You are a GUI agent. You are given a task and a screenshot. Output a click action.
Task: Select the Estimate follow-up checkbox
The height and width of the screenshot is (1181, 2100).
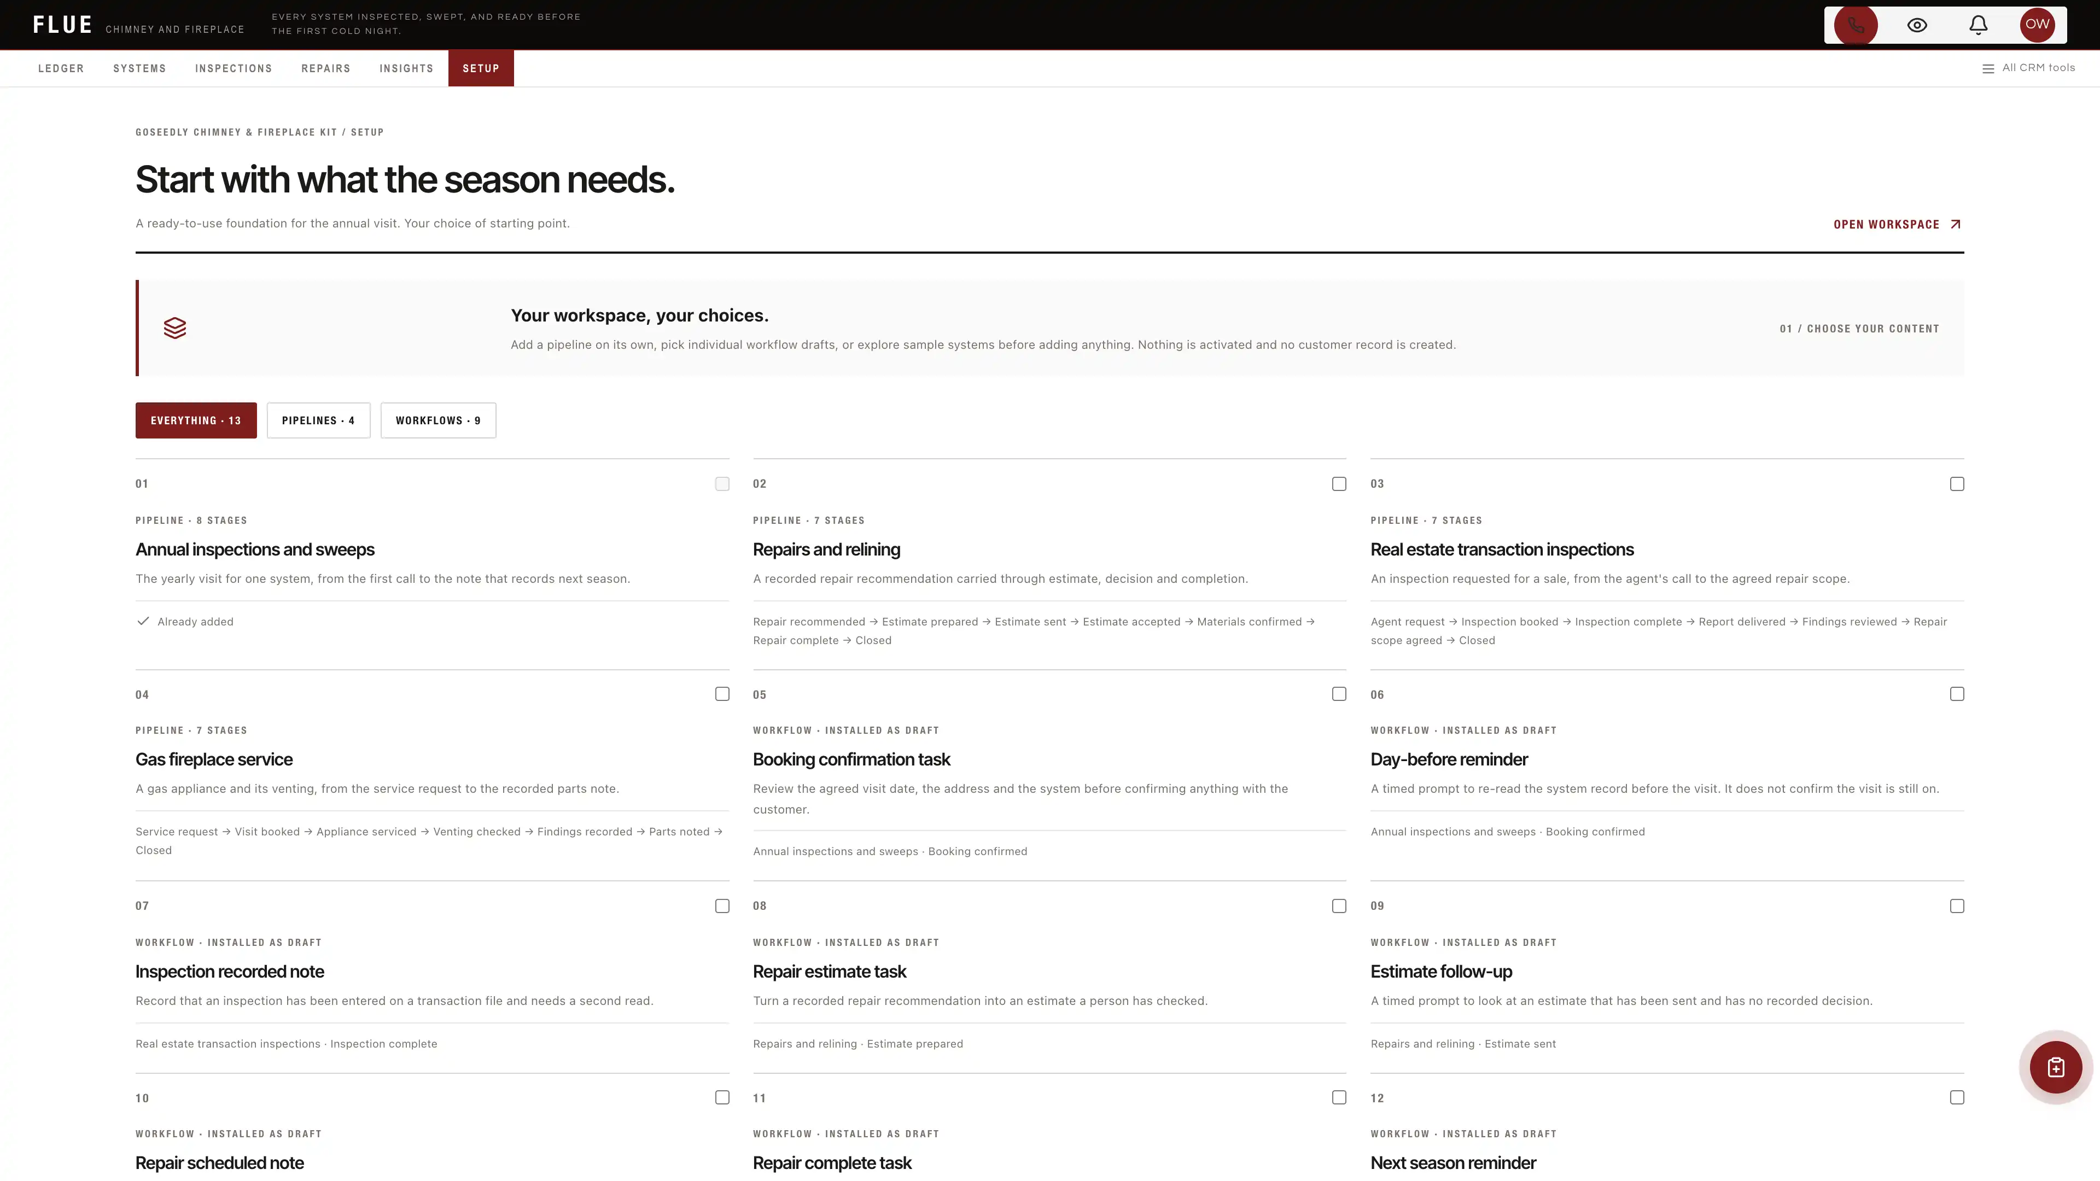pos(1957,907)
